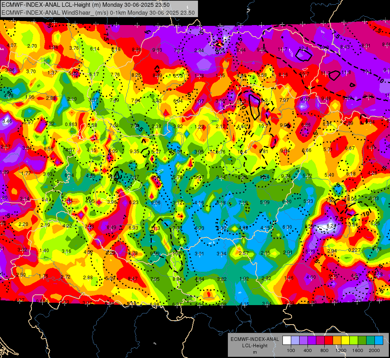Click the LCL-Height title line at top
The image size is (390, 358).
[x=86, y=5]
